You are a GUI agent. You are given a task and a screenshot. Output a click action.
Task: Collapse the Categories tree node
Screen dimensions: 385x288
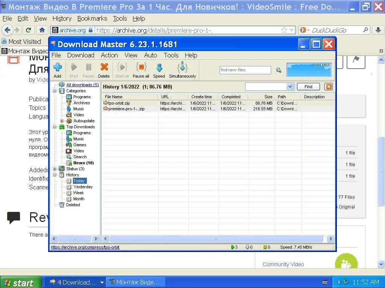coord(55,91)
